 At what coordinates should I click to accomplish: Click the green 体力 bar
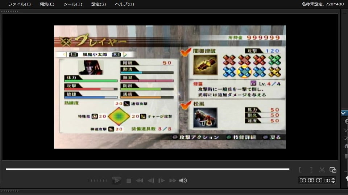[x=91, y=81]
